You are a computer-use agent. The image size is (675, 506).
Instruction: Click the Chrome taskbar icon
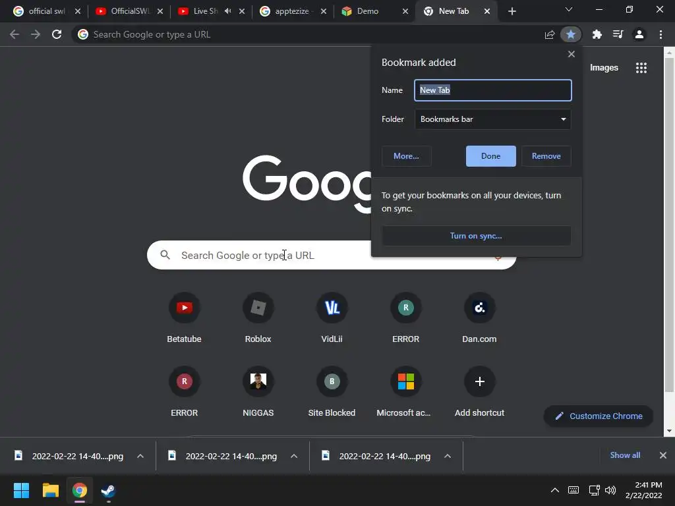[x=79, y=490]
